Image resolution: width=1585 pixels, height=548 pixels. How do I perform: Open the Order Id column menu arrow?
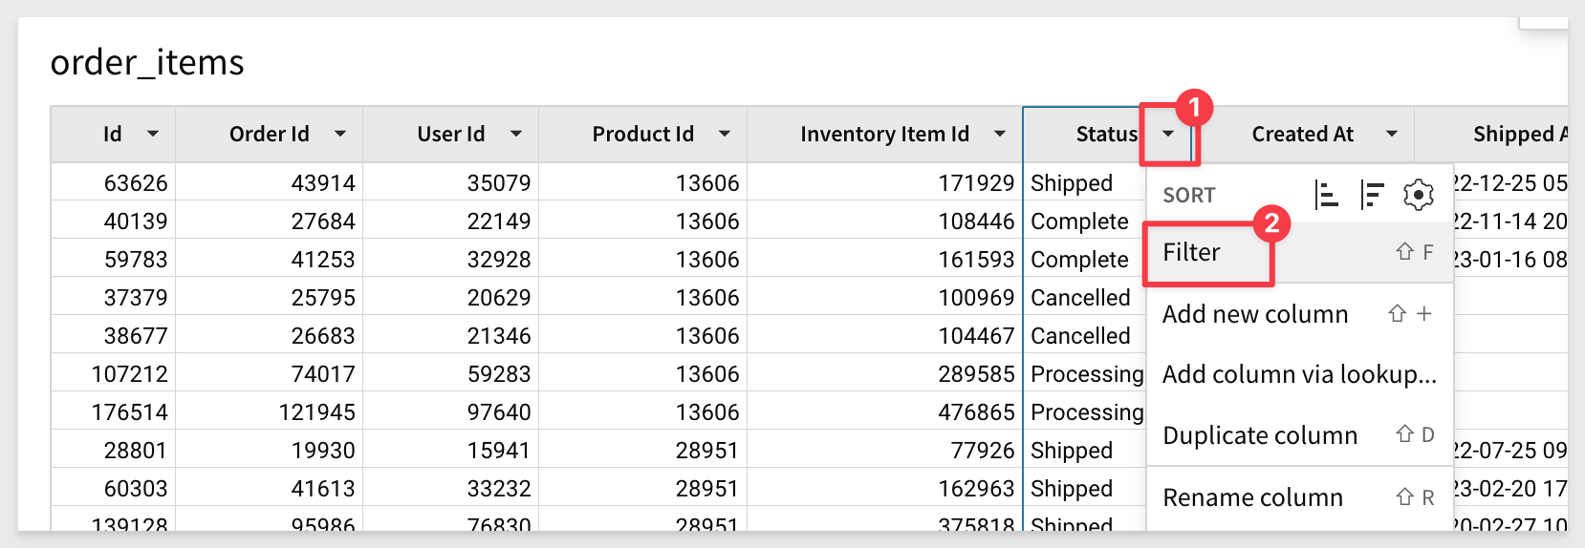coord(340,135)
